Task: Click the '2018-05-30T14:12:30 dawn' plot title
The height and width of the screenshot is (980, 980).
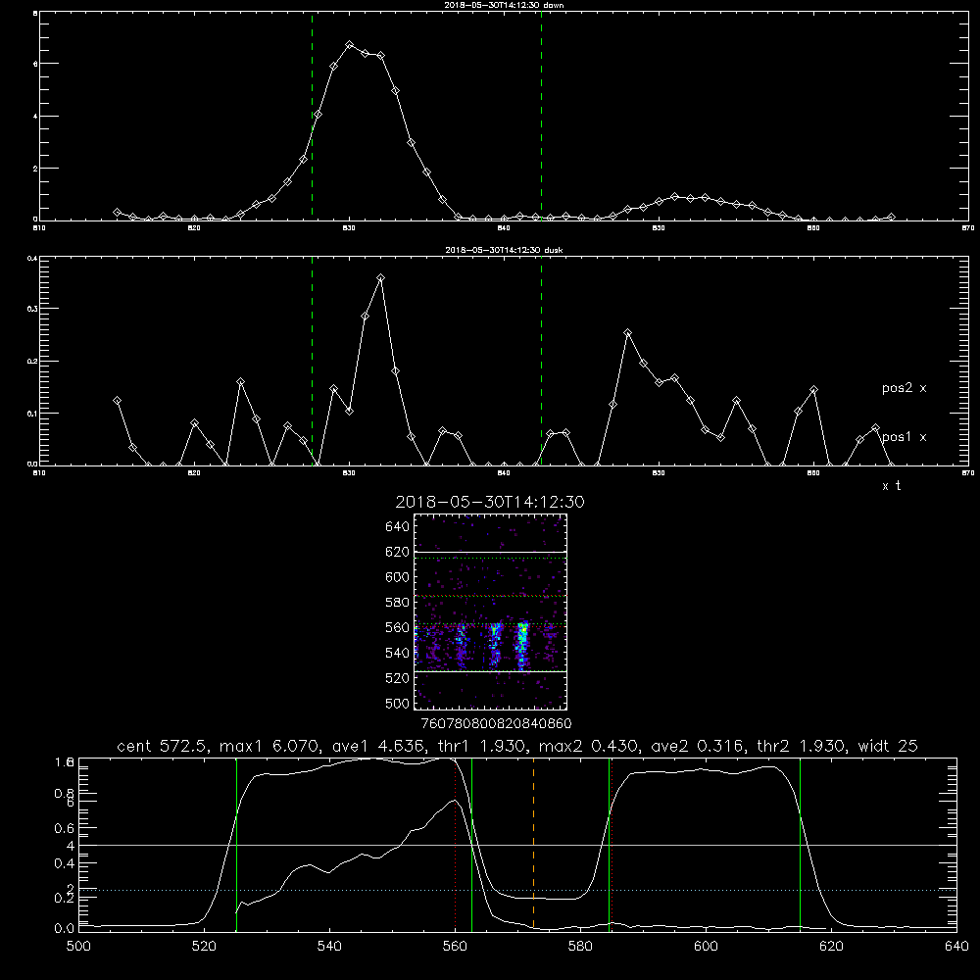Action: coord(504,5)
